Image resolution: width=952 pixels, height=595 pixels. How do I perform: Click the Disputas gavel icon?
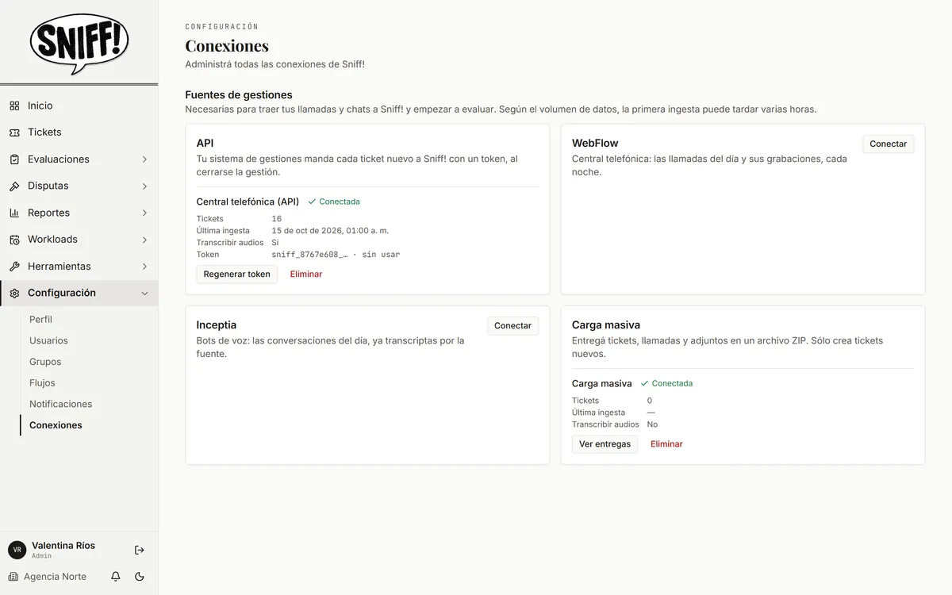coord(14,186)
